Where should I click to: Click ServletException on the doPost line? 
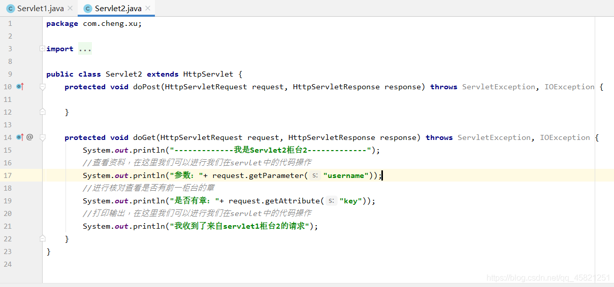[x=499, y=87]
